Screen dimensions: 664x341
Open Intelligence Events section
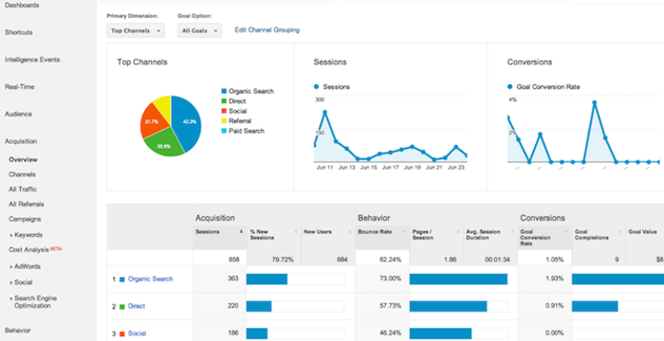pyautogui.click(x=32, y=60)
